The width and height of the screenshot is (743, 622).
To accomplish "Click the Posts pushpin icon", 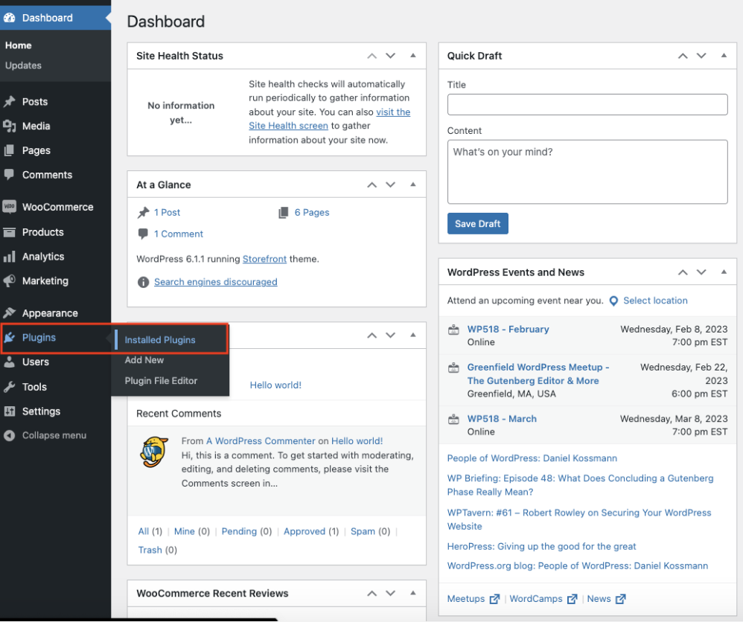I will click(10, 102).
